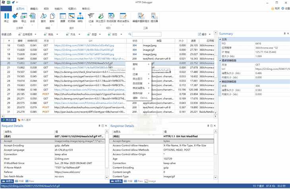Image resolution: width=290 pixels, height=189 pixels.
Task: Click the request grid vertical scrollbar down arrow
Action: (x=215, y=113)
